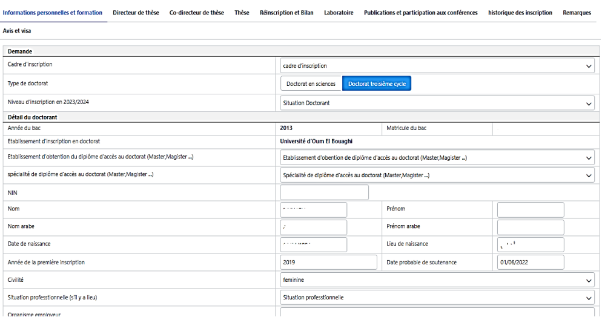
Task: Click the Prénom text field
Action: tap(530, 209)
